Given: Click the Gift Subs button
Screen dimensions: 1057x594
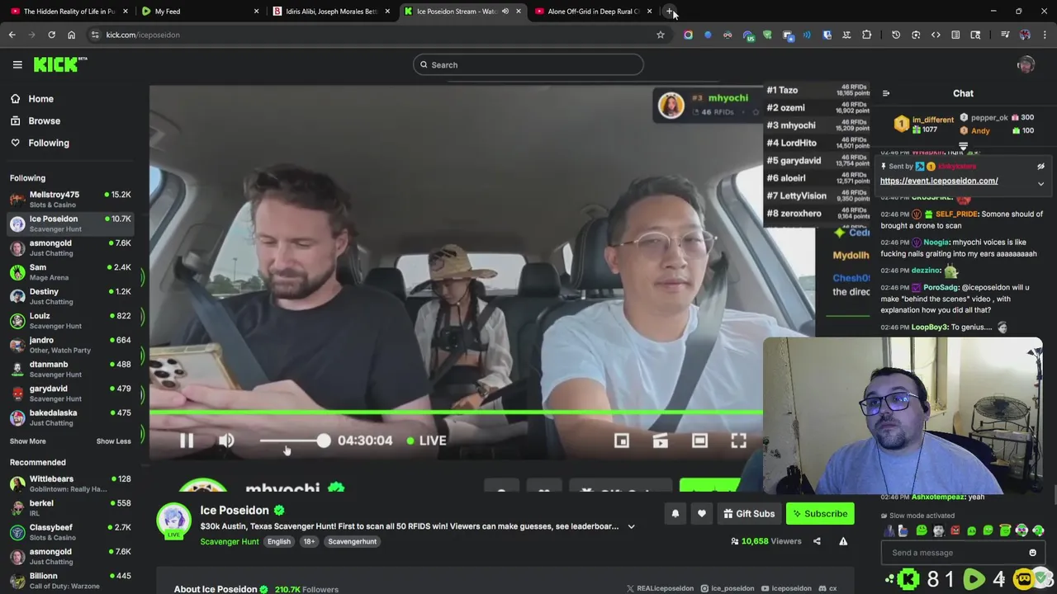Looking at the screenshot, I should [749, 514].
